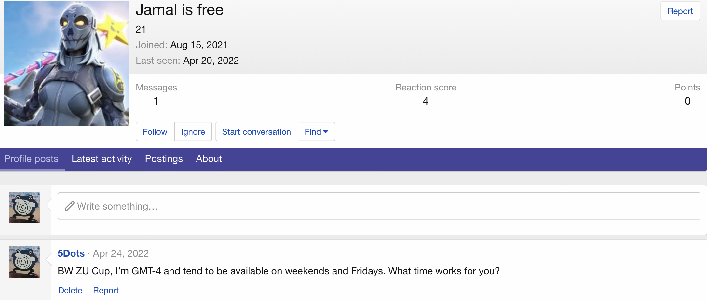The width and height of the screenshot is (707, 300).
Task: Report the 5Dots profile post
Action: click(106, 290)
